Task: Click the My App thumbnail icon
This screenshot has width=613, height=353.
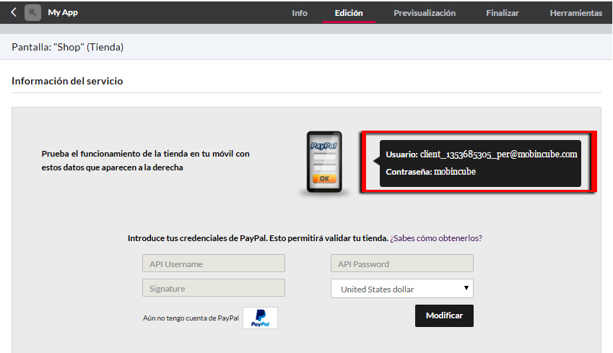Action: pyautogui.click(x=32, y=12)
